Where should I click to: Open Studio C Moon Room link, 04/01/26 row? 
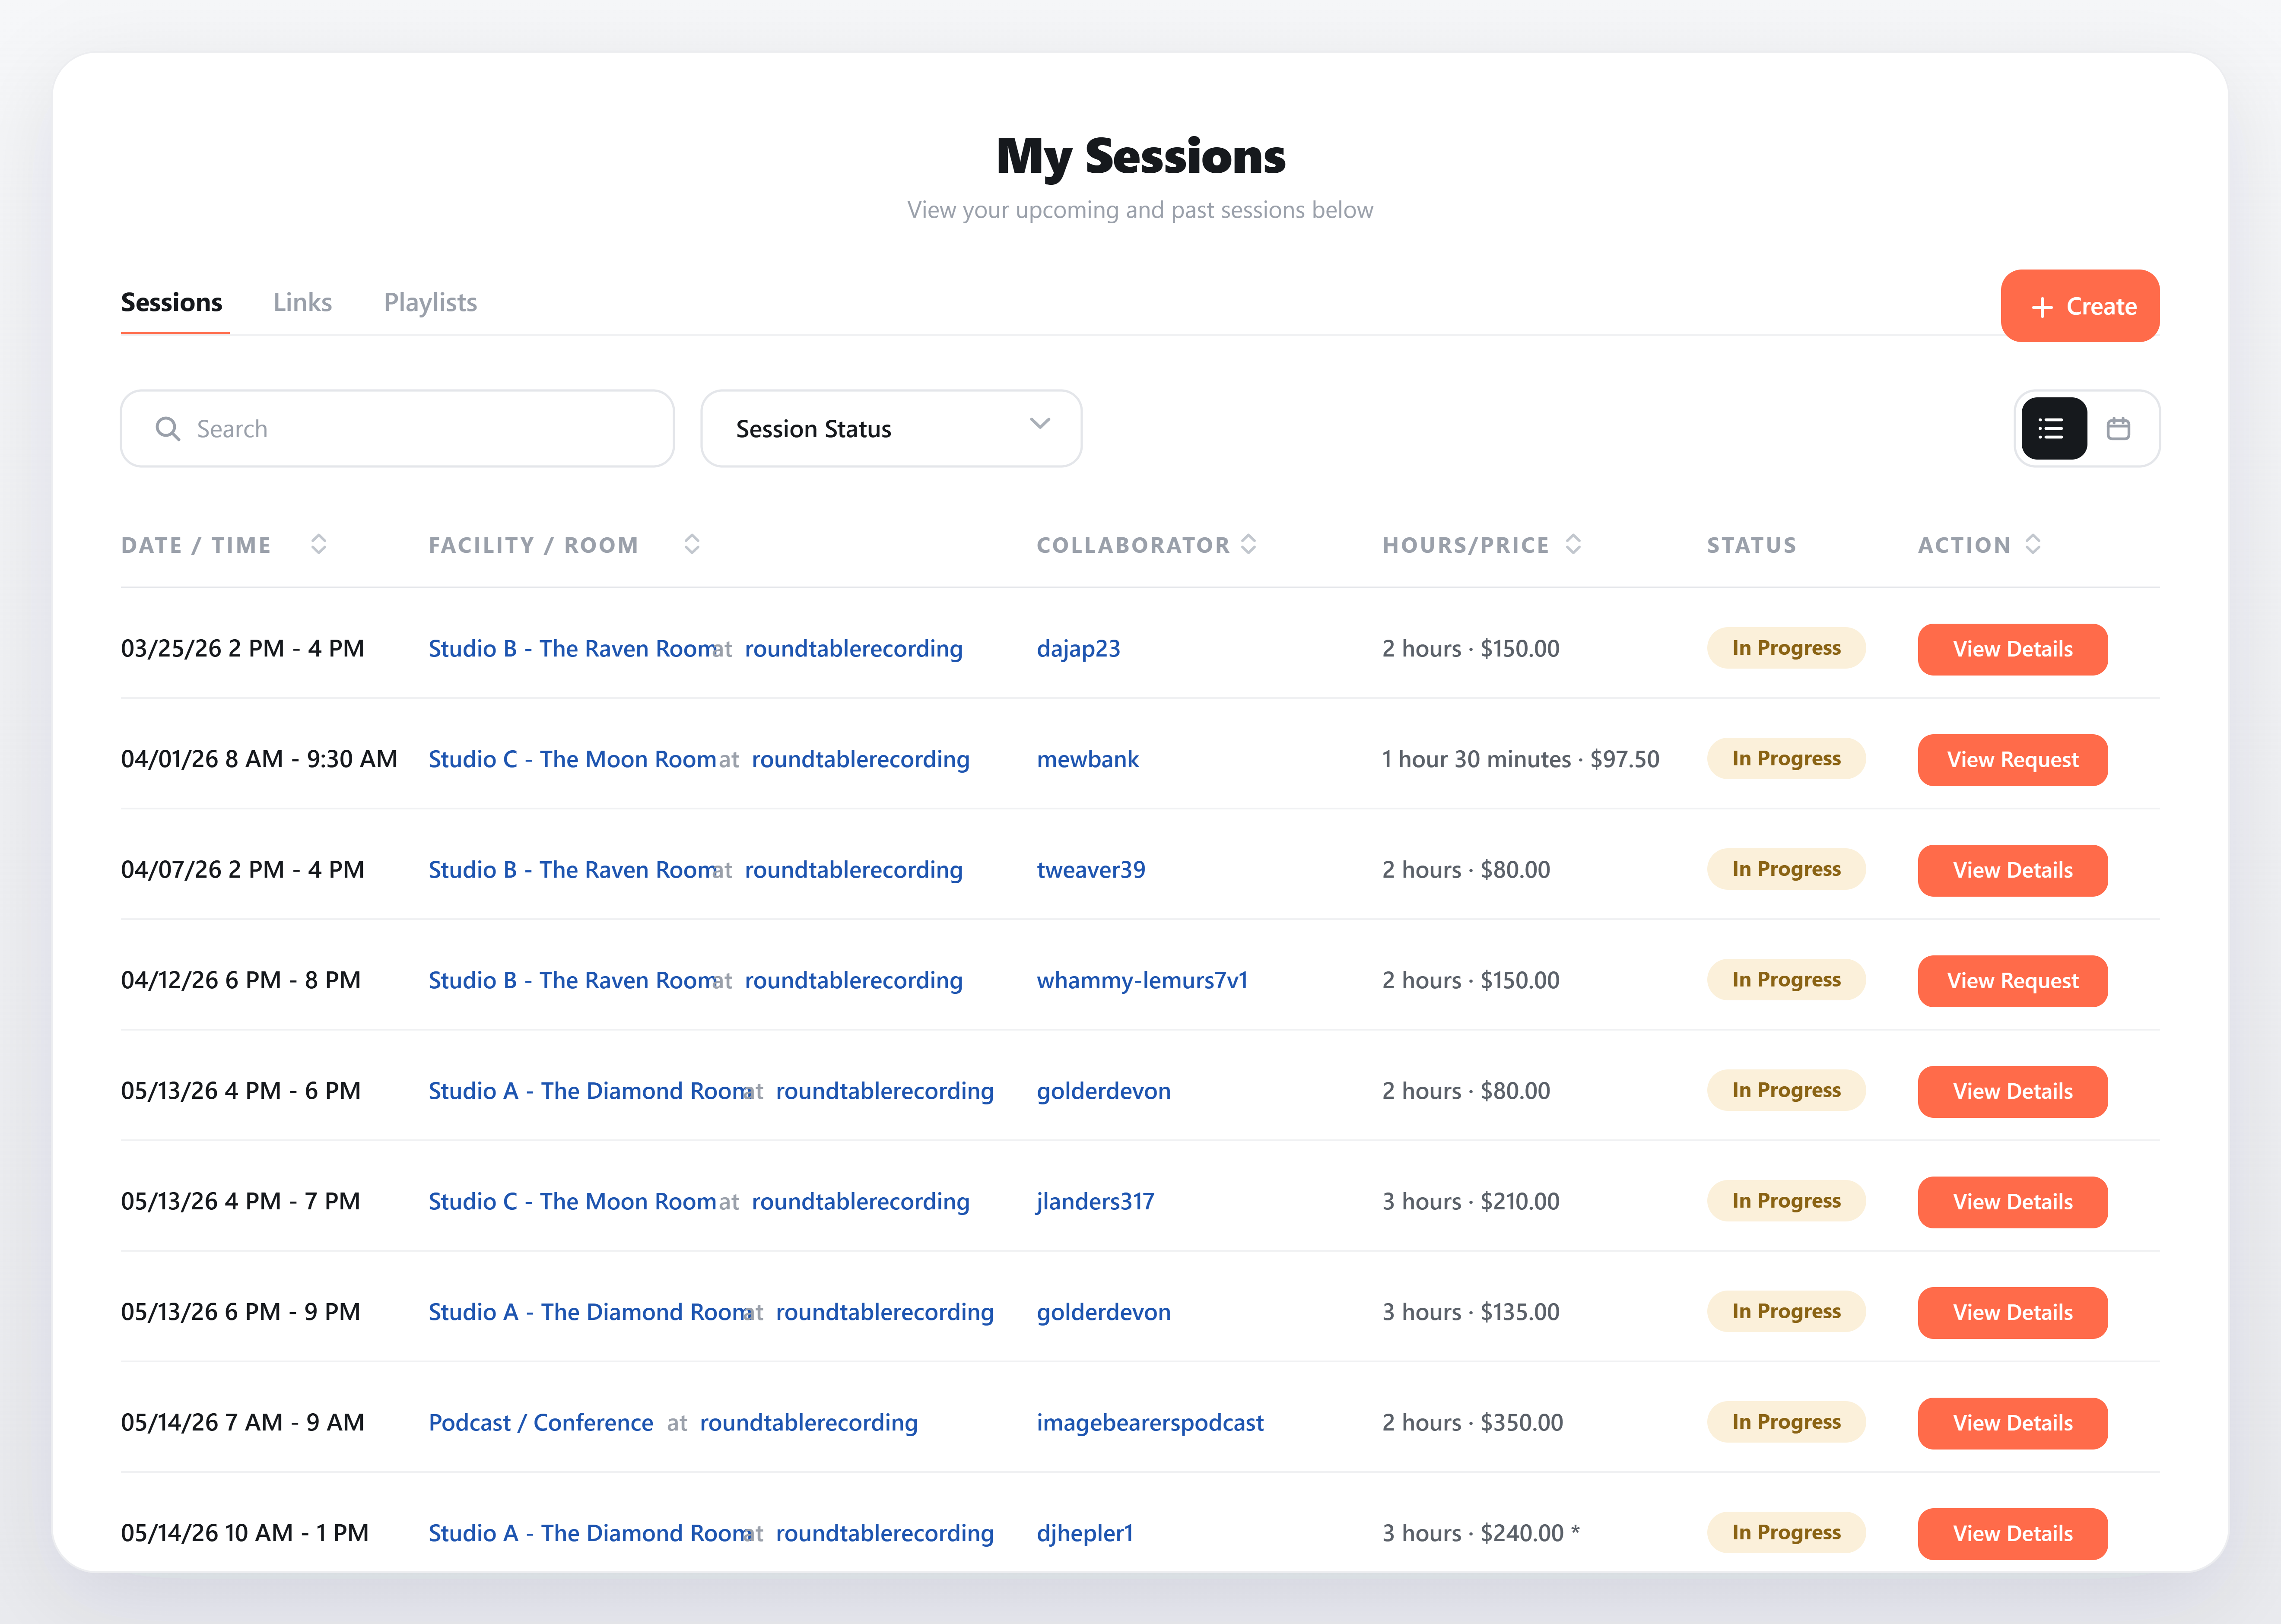coord(572,759)
